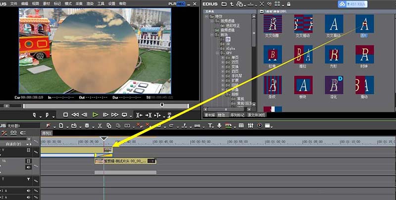Screen dimensions: 396x200
Task: Open the 编辑 menu
Action: 24,4
